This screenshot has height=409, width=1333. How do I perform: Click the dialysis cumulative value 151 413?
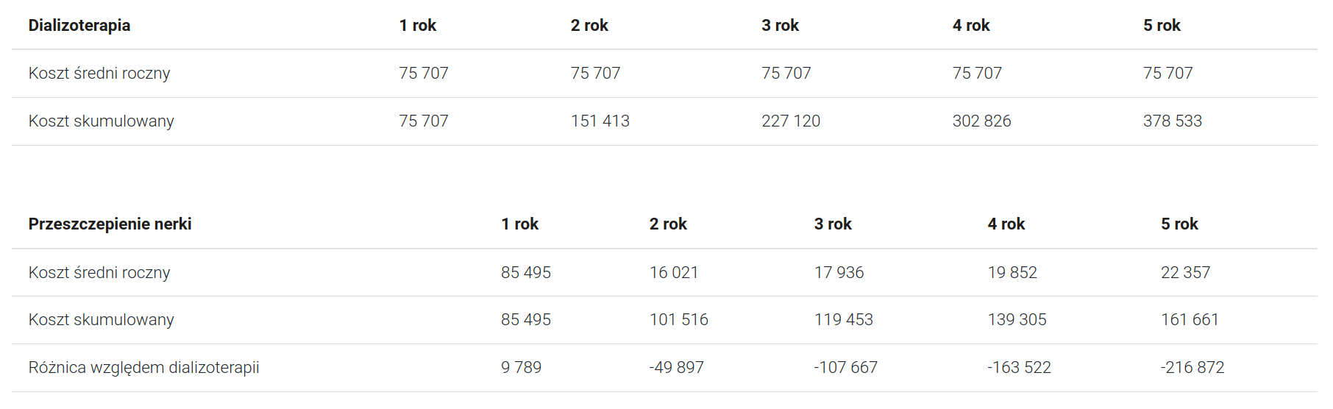pos(600,121)
